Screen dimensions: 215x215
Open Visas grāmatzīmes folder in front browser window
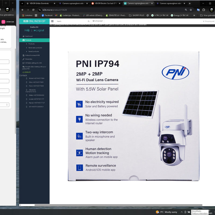tap(207, 15)
